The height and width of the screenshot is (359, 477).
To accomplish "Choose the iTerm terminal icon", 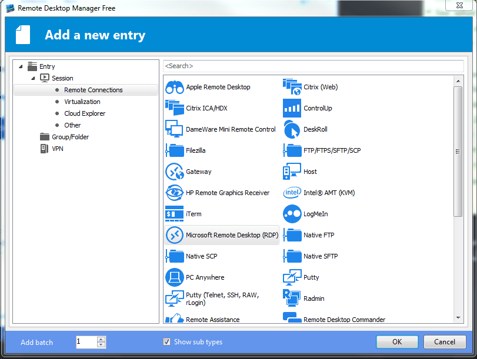I will click(174, 213).
